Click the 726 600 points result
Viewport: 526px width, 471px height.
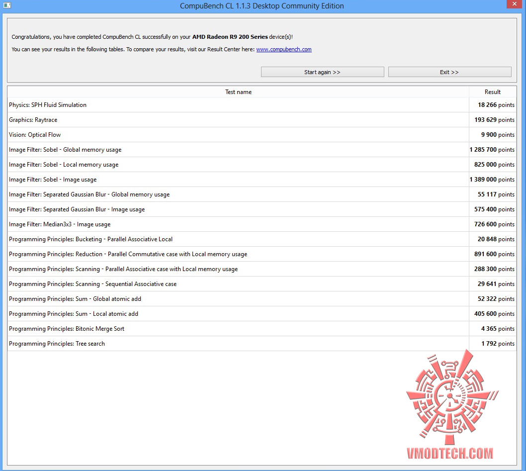(x=495, y=224)
